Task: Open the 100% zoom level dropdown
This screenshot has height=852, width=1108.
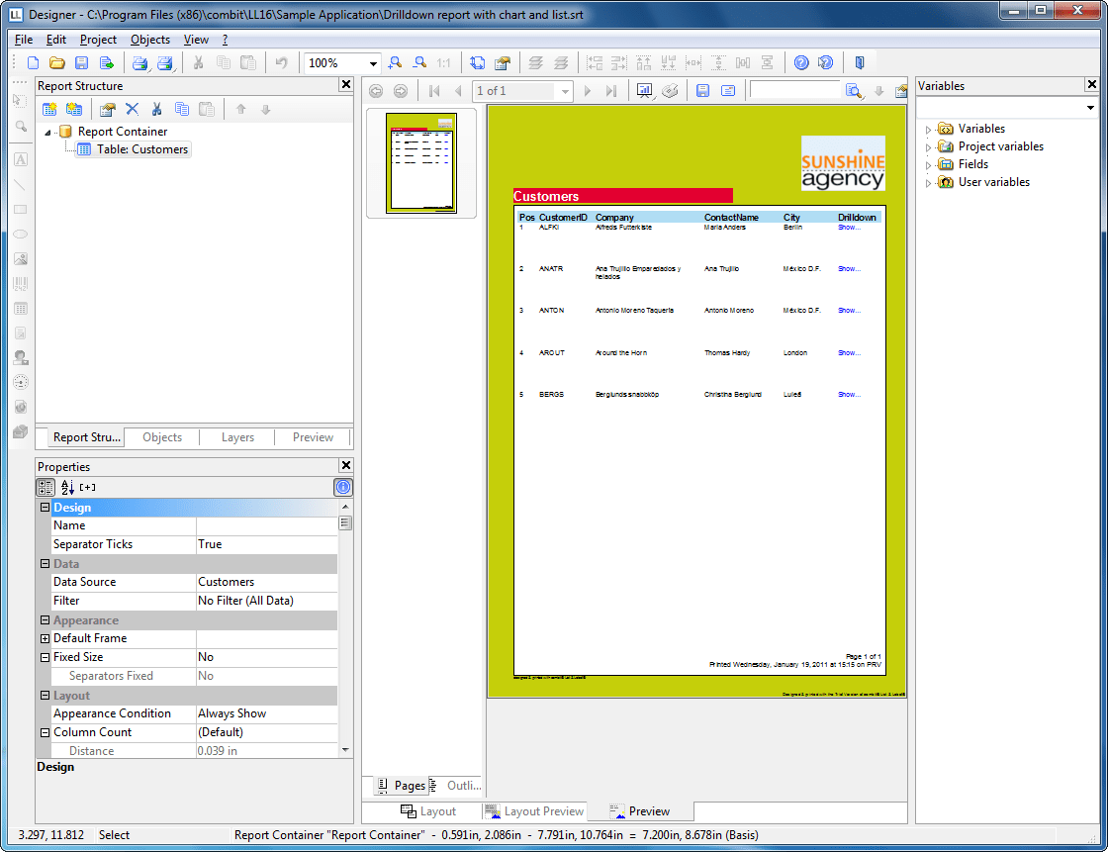Action: (x=373, y=63)
